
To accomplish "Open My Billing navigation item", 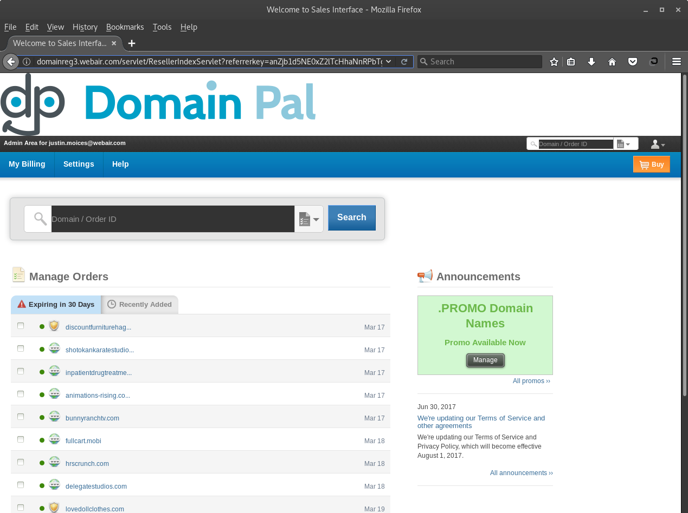I will click(27, 164).
